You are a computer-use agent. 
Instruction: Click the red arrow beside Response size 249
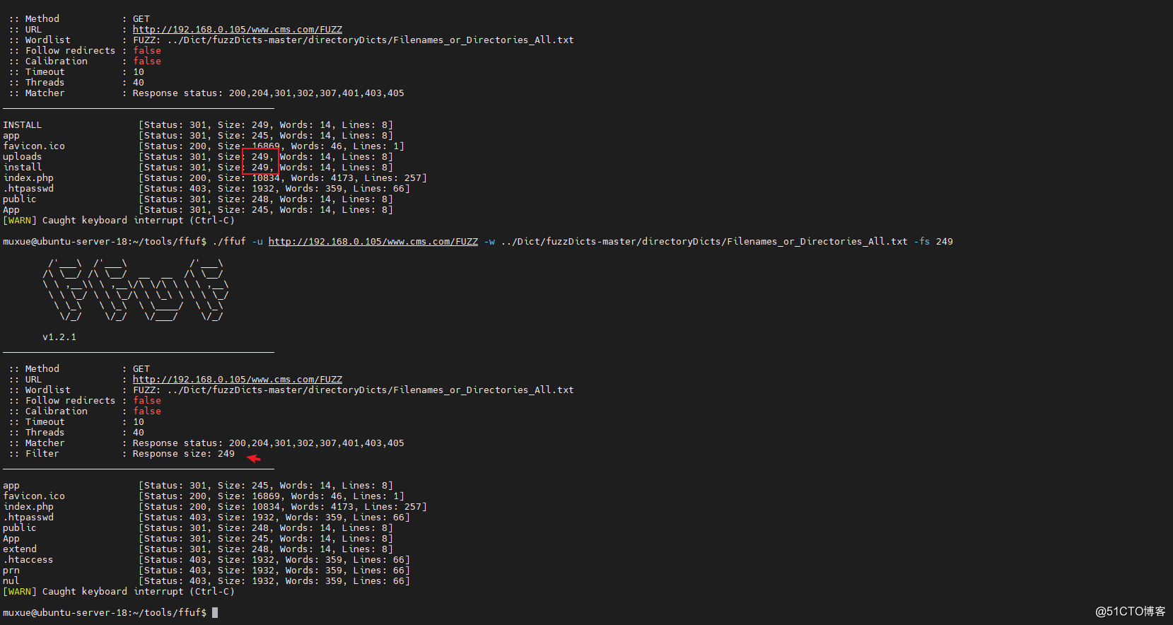(254, 458)
